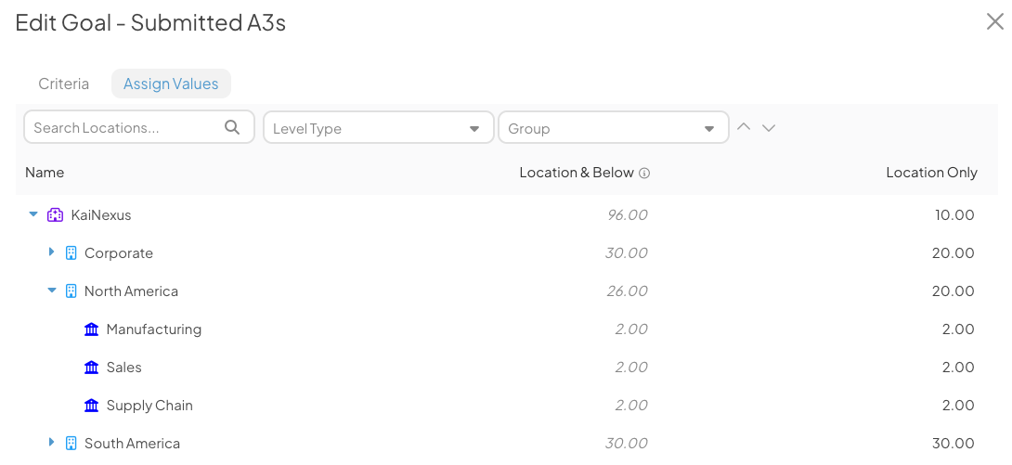The image size is (1012, 465).
Task: Click the Corporate building icon
Action: [x=71, y=252]
